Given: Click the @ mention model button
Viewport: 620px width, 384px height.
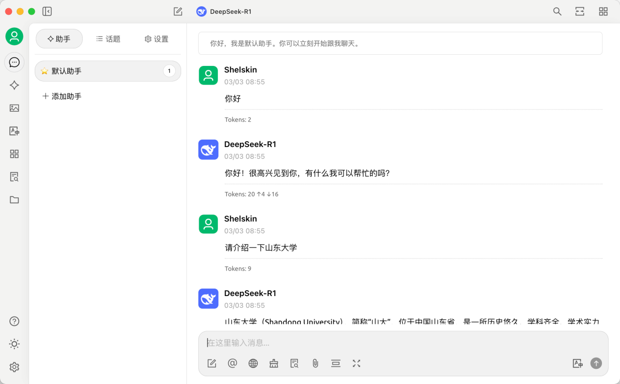Looking at the screenshot, I should (x=232, y=363).
